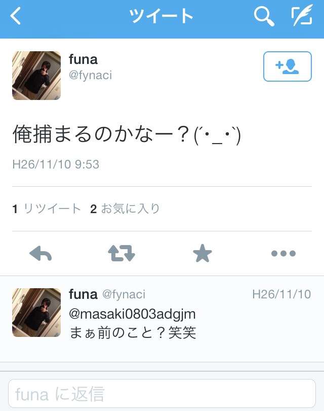The width and height of the screenshot is (324, 411).
Task: Tap @fynaci handle in the reply tweet
Action: [124, 294]
